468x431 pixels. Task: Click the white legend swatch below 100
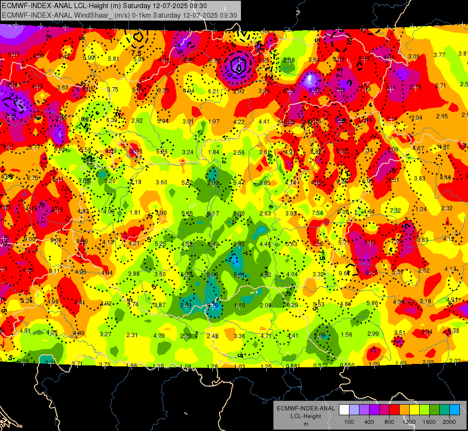coord(344,410)
